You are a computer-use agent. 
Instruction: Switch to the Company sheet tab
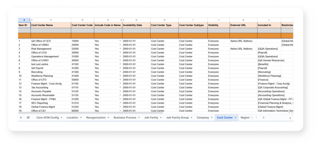pos(203,118)
